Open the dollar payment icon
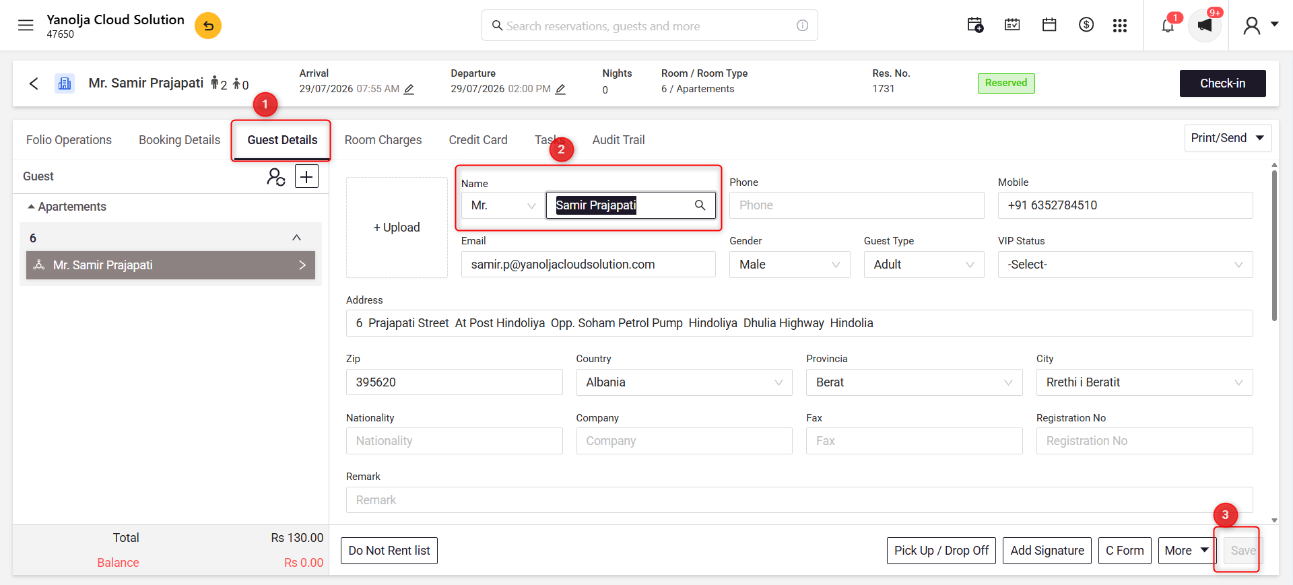Viewport: 1293px width, 585px height. coord(1086,25)
